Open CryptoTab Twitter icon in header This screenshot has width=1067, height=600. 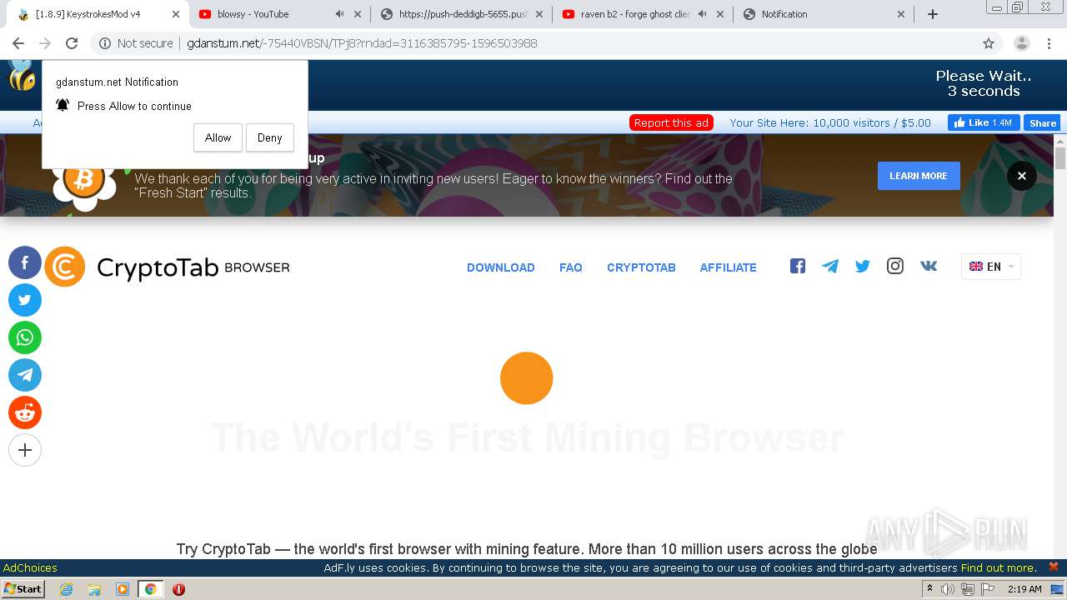[863, 266]
